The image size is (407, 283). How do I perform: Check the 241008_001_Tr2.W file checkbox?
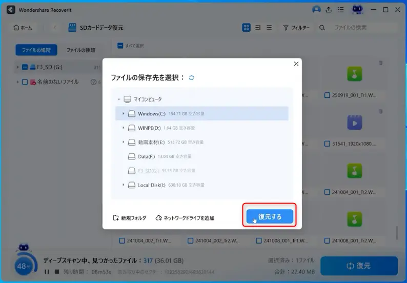[327, 240]
